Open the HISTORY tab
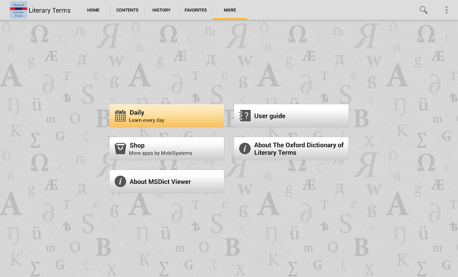The image size is (458, 277). click(x=161, y=10)
